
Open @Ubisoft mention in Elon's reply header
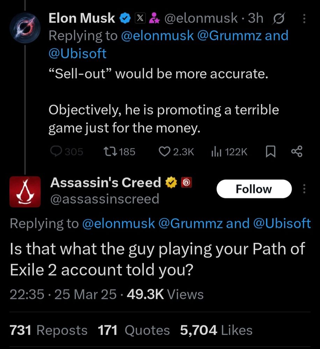[x=77, y=53]
